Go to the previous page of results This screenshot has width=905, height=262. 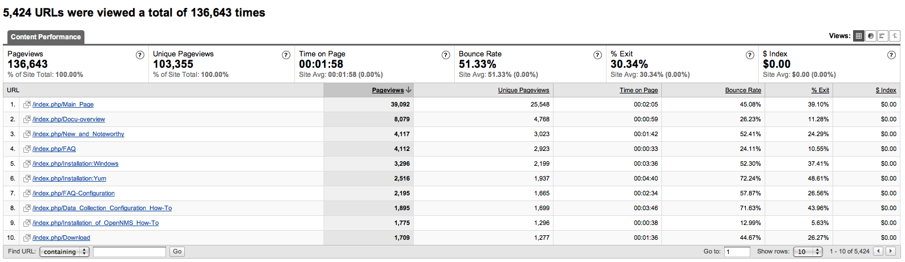click(878, 251)
